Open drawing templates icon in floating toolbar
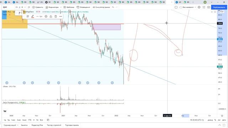The height and width of the screenshot is (128, 228). (28, 16)
